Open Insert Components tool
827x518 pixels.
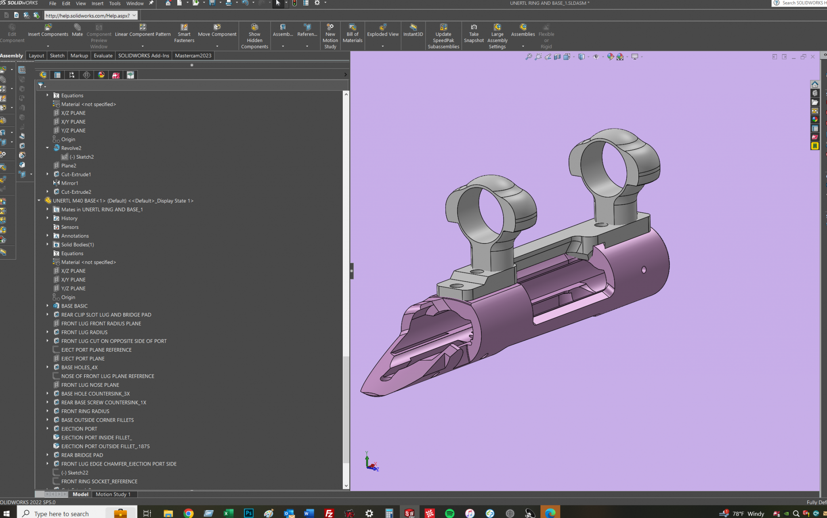48,27
